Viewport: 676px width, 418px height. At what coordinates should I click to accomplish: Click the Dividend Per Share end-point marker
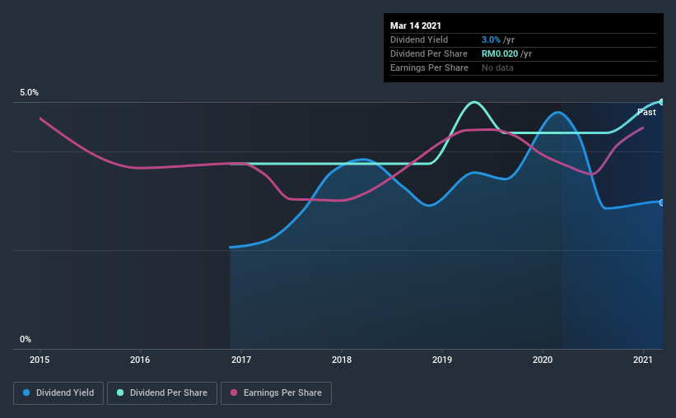[x=662, y=102]
